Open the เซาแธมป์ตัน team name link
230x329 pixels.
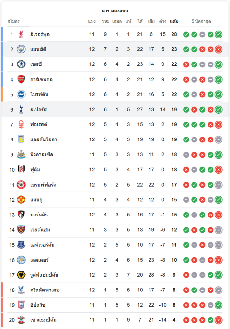[x=44, y=320]
